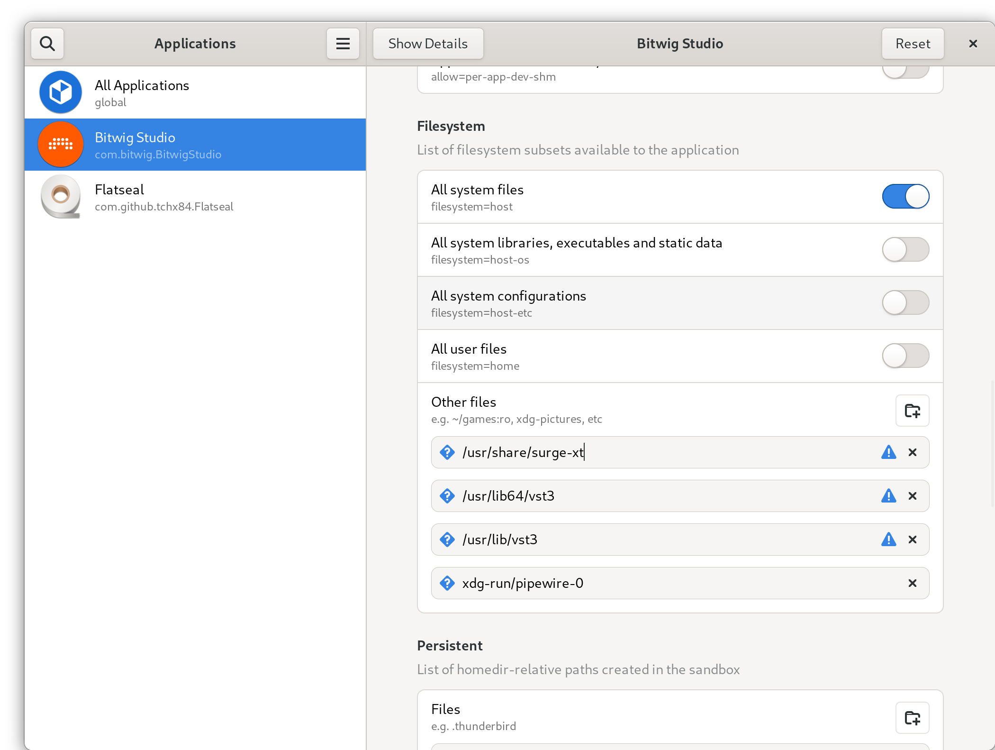Screen dimensions: 995x750
Task: Click the warning icon on /usr/lib/vst3
Action: click(889, 540)
